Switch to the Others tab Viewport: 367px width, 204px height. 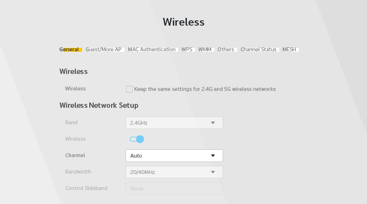(x=226, y=49)
